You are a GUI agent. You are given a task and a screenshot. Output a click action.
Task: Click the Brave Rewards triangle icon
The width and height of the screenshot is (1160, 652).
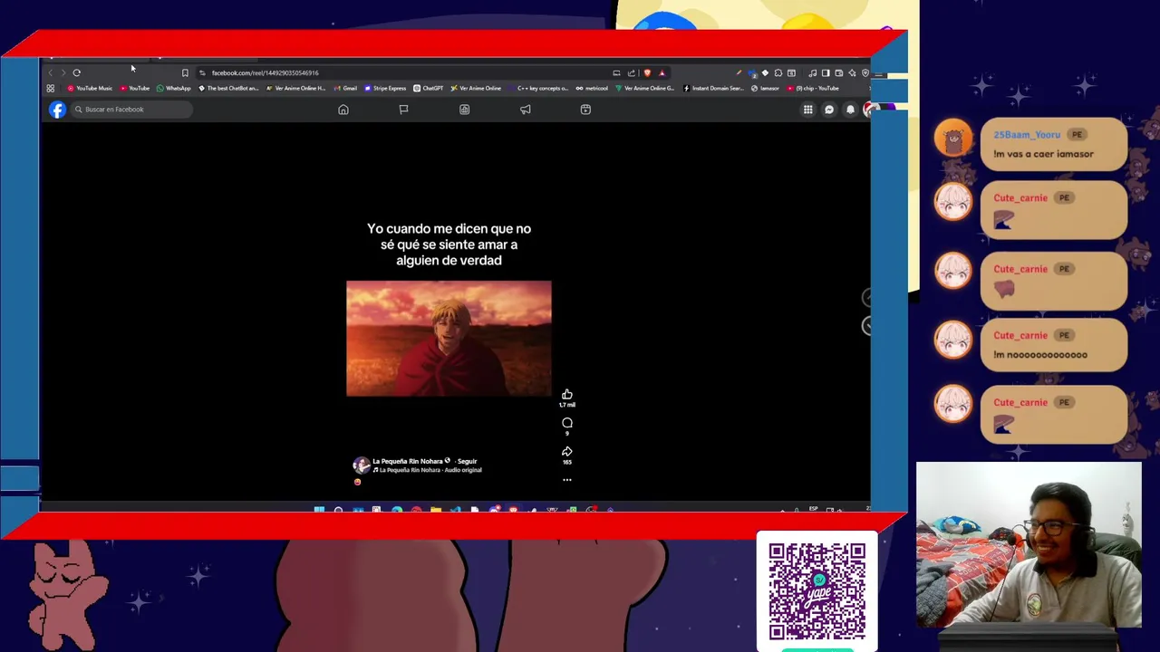pyautogui.click(x=662, y=72)
